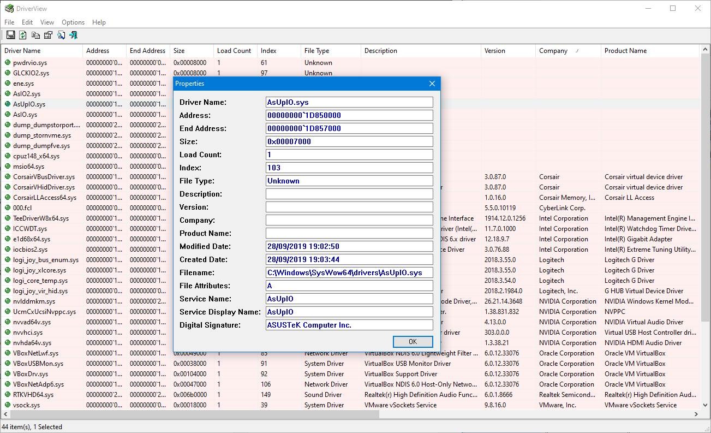Click the Load Count column header
This screenshot has height=433, width=711.
point(235,51)
